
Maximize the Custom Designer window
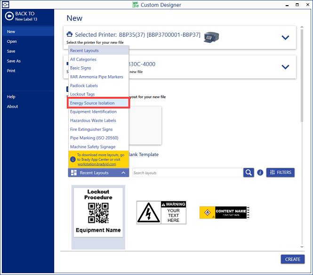[x=297, y=5]
